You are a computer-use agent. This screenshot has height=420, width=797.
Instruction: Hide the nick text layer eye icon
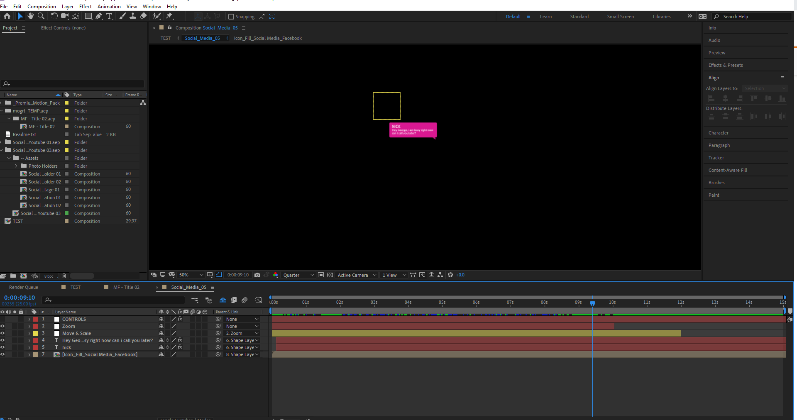[2, 347]
